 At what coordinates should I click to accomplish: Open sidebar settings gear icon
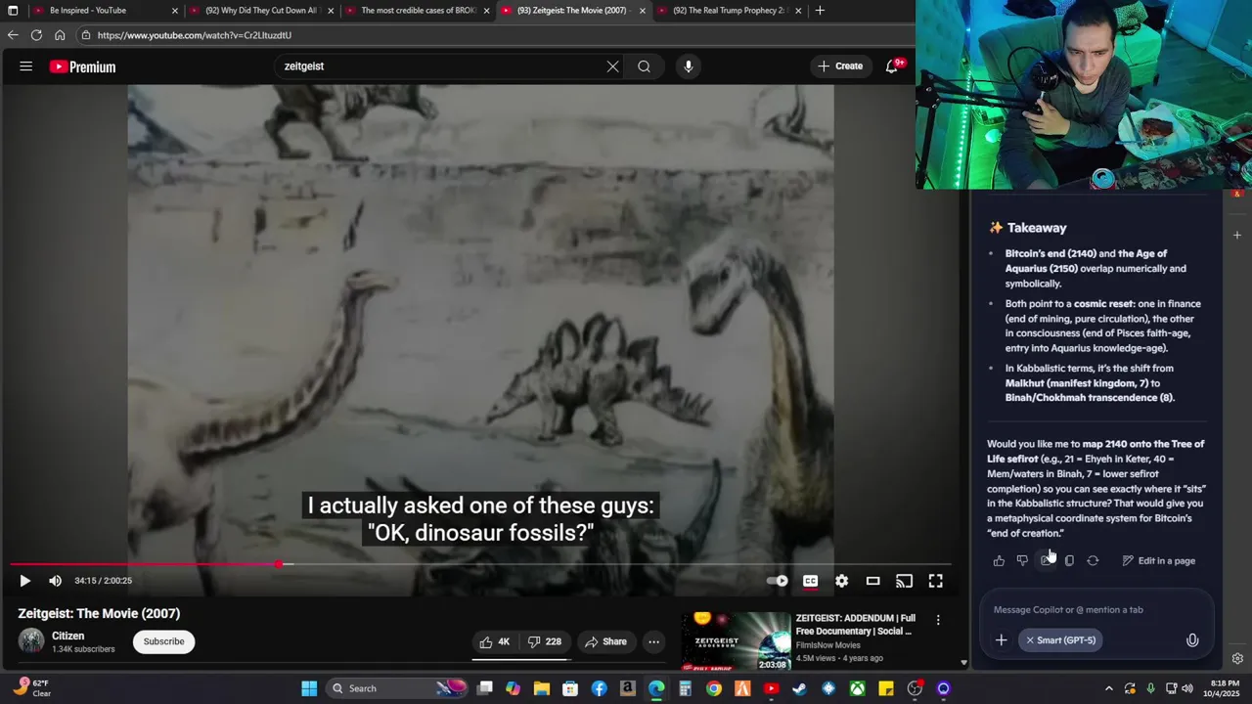coord(1237,659)
